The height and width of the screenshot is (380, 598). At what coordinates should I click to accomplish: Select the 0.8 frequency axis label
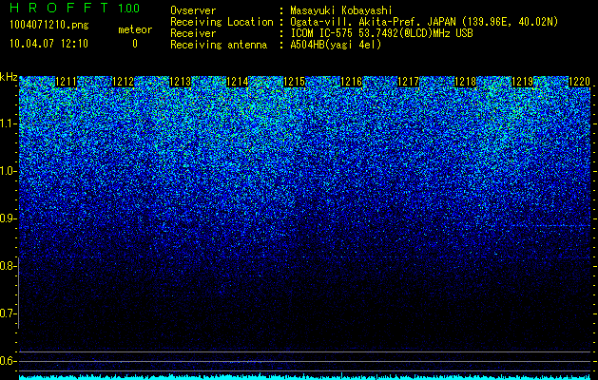coord(9,266)
